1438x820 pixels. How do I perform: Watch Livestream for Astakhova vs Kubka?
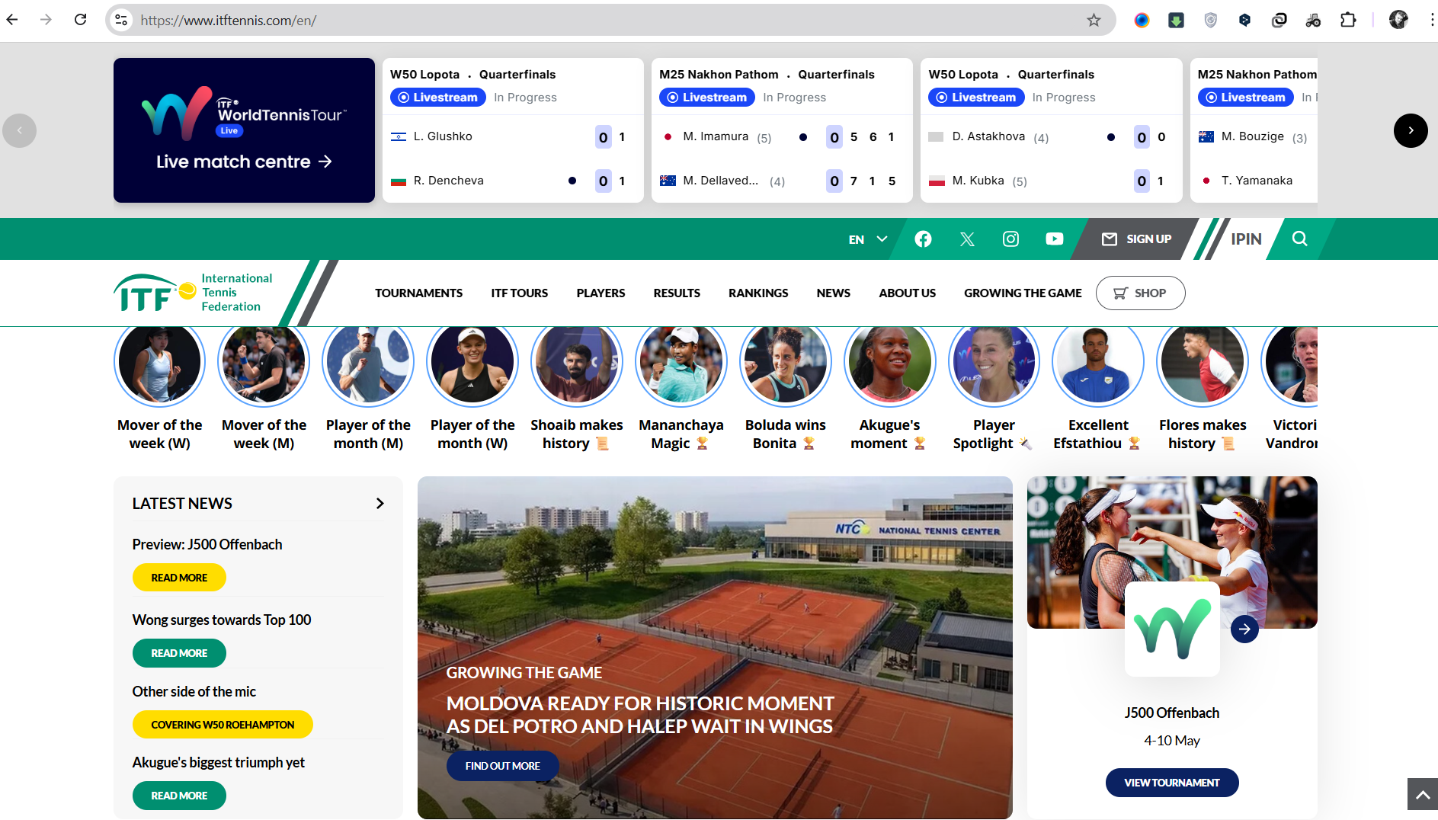tap(976, 98)
